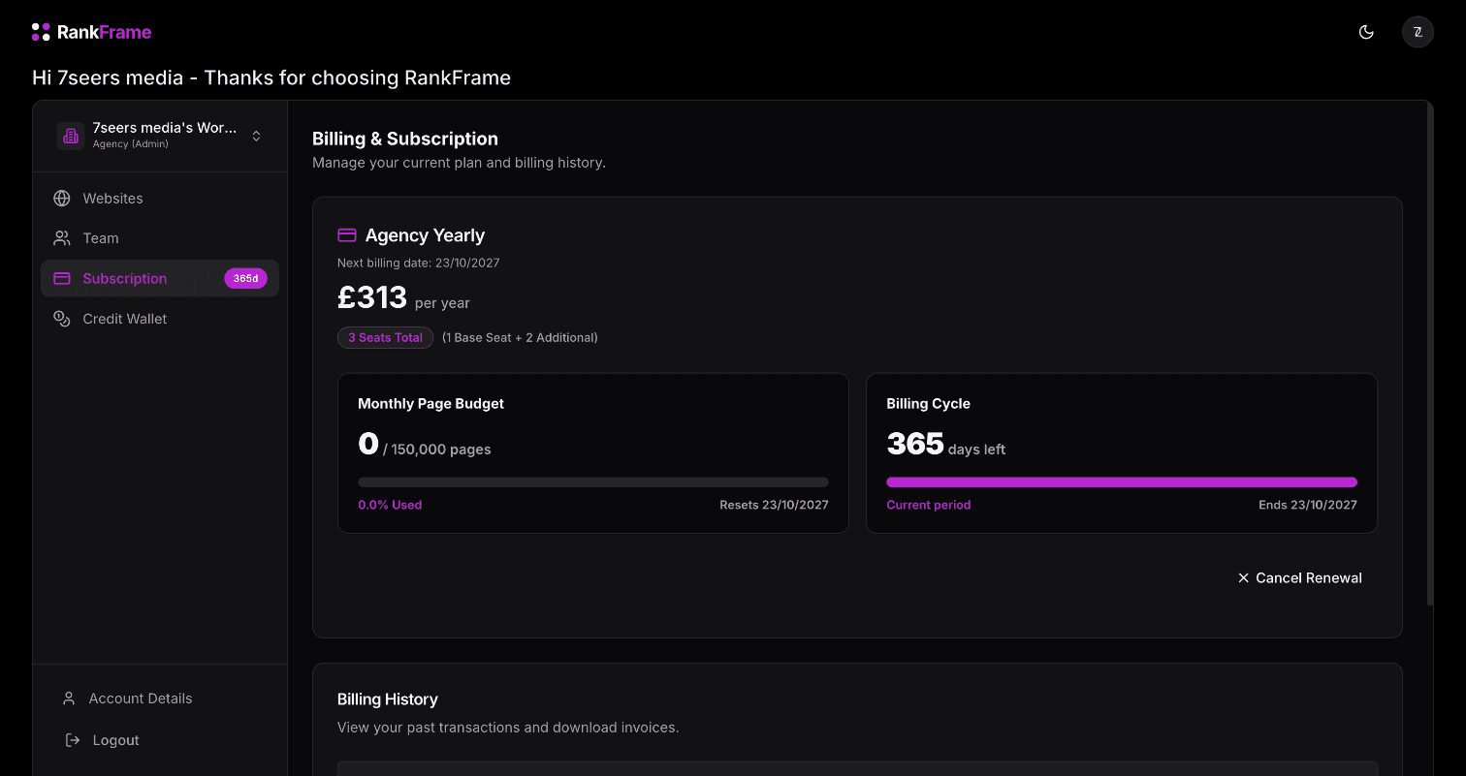Click the Team people icon
The height and width of the screenshot is (776, 1466).
tap(62, 238)
